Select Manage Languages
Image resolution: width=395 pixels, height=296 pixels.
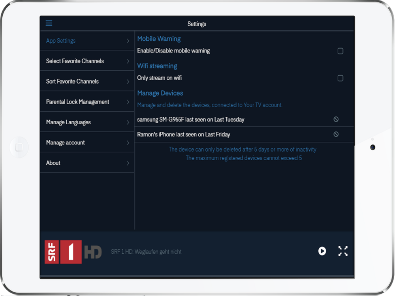(87, 122)
